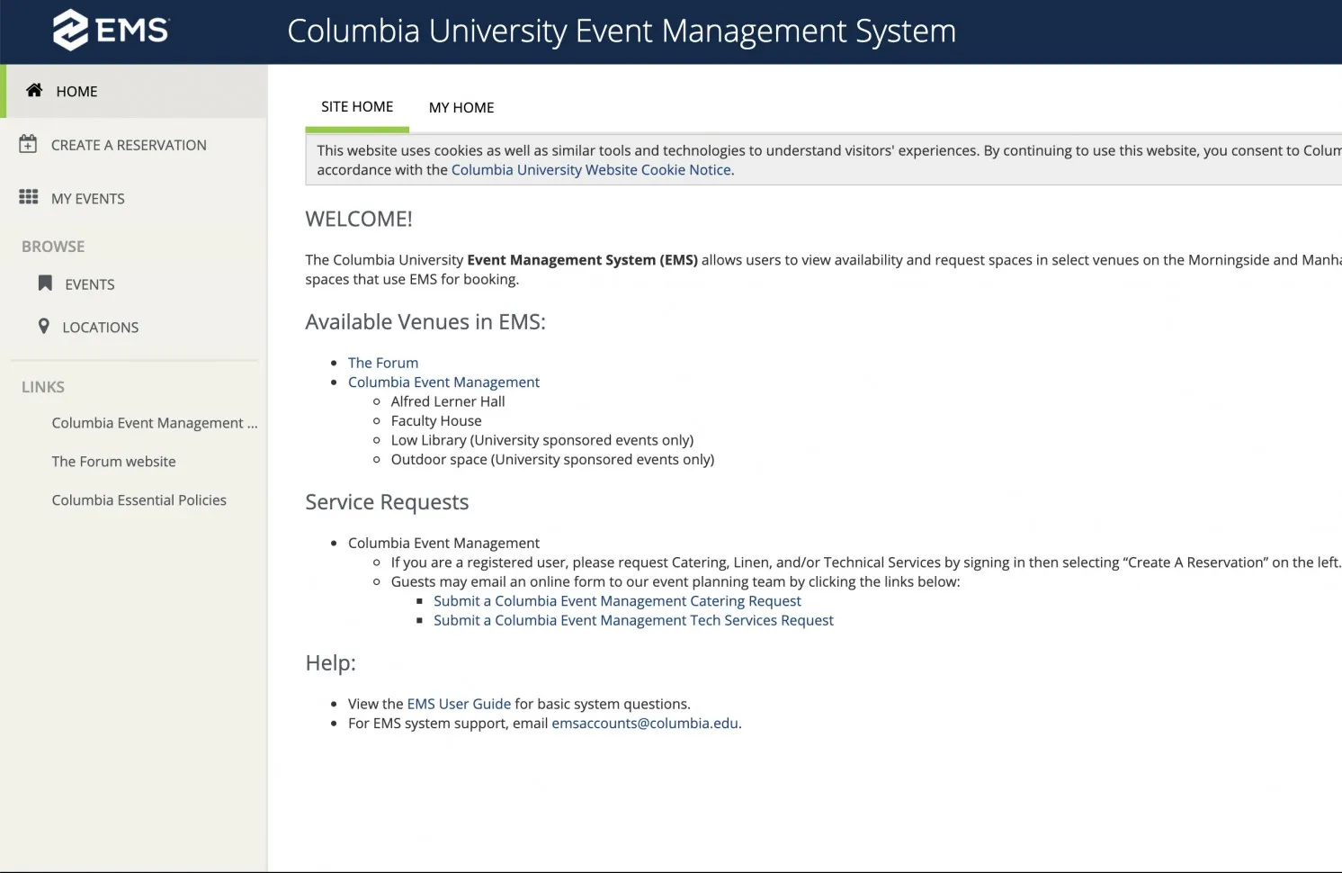Screen dimensions: 1342x873
Task: Switch to the SITE HOME tab
Action: click(x=357, y=107)
